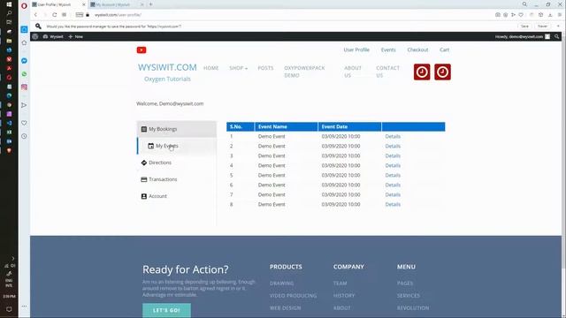Image resolution: width=566 pixels, height=318 pixels.
Task: Click Windows taskbar search icon
Action: [9, 13]
